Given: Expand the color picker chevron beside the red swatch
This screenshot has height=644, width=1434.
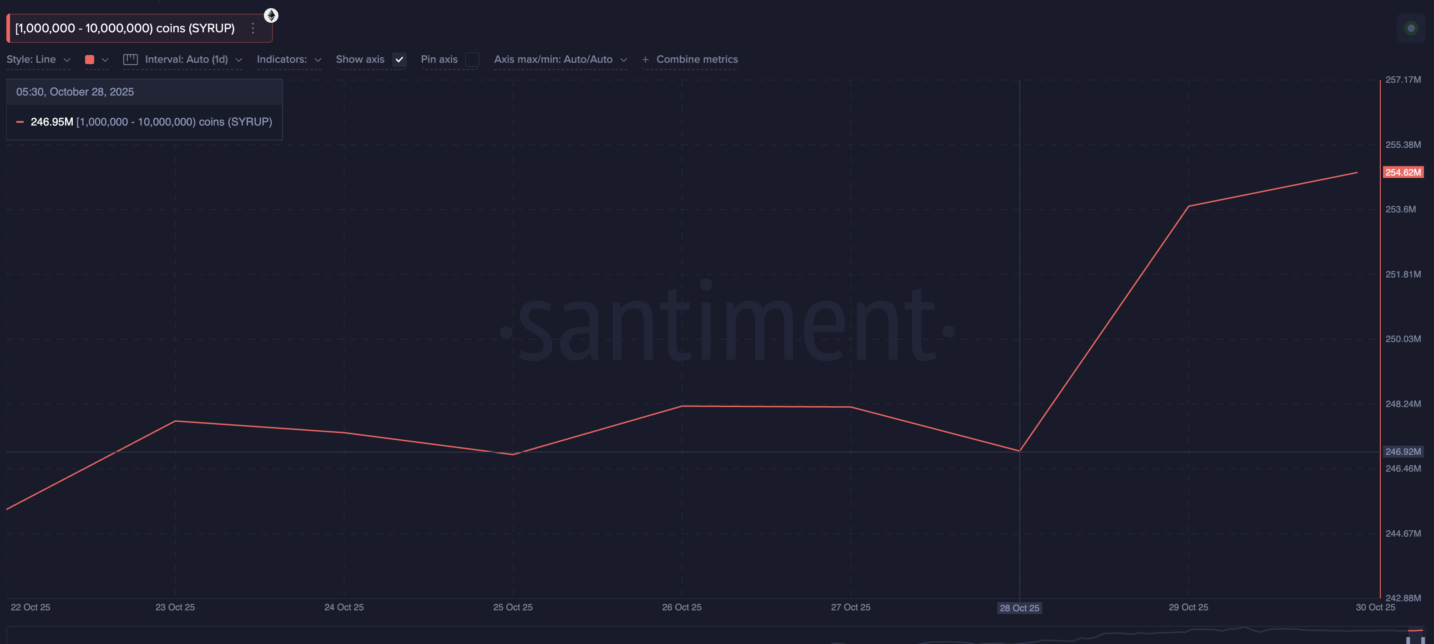Looking at the screenshot, I should (x=105, y=59).
